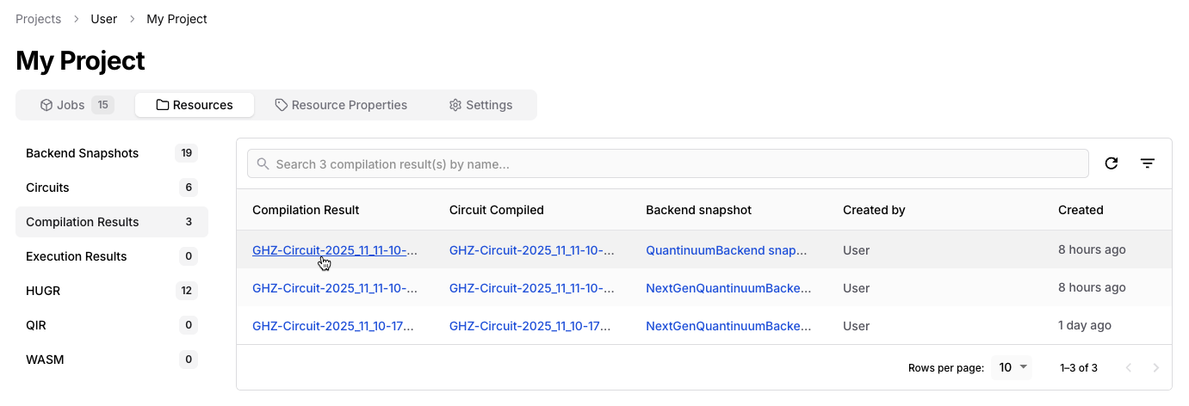Screen dimensions: 1189x406
Task: Click the magnifier search icon
Action: pyautogui.click(x=263, y=163)
